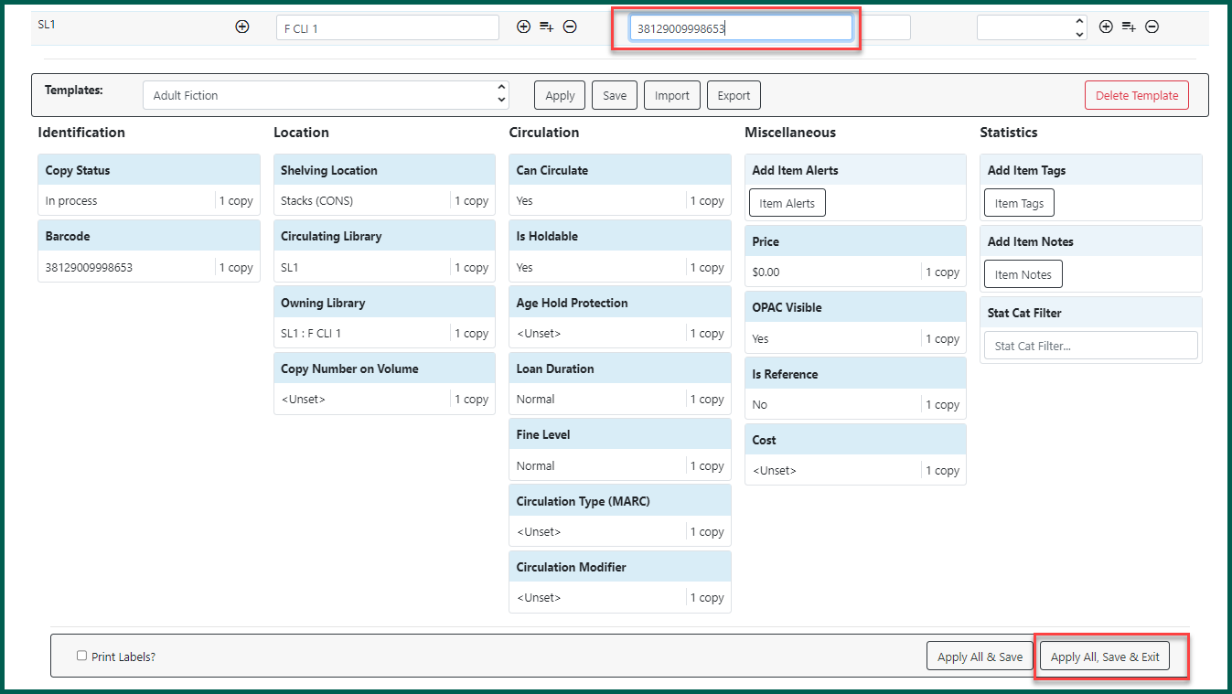Edit Copy Status value In process
The image size is (1232, 694).
click(x=149, y=200)
